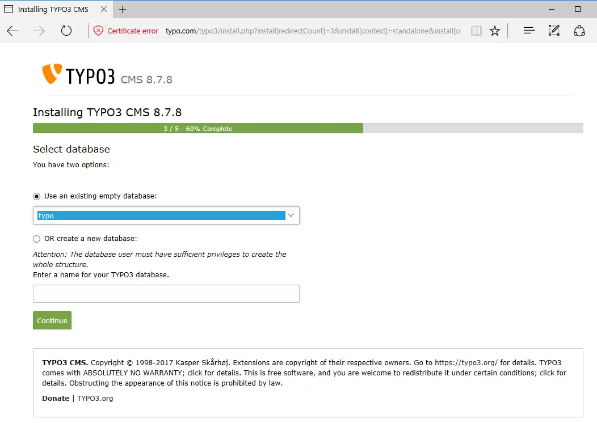Image resolution: width=597 pixels, height=423 pixels.
Task: Click the 'Select database' heading
Action: pyautogui.click(x=71, y=149)
